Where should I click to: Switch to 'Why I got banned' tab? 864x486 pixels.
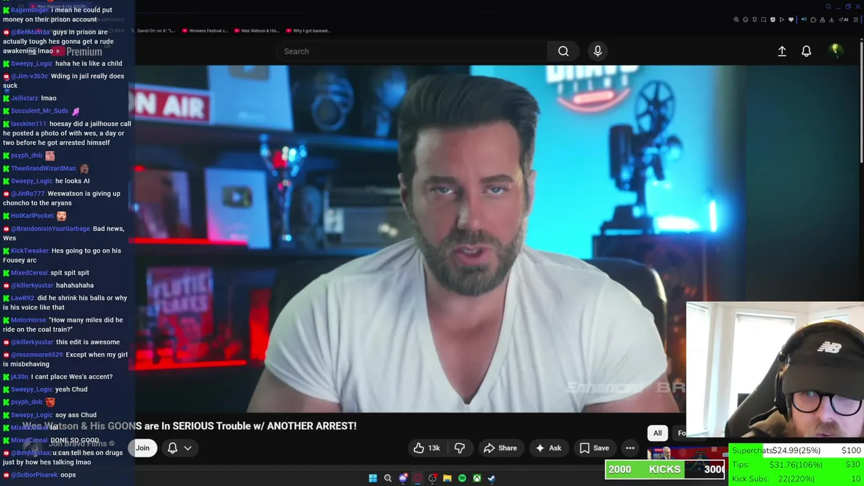(307, 30)
